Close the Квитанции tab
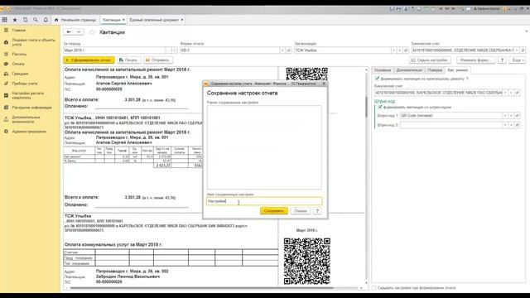The width and height of the screenshot is (530, 298). (x=123, y=20)
